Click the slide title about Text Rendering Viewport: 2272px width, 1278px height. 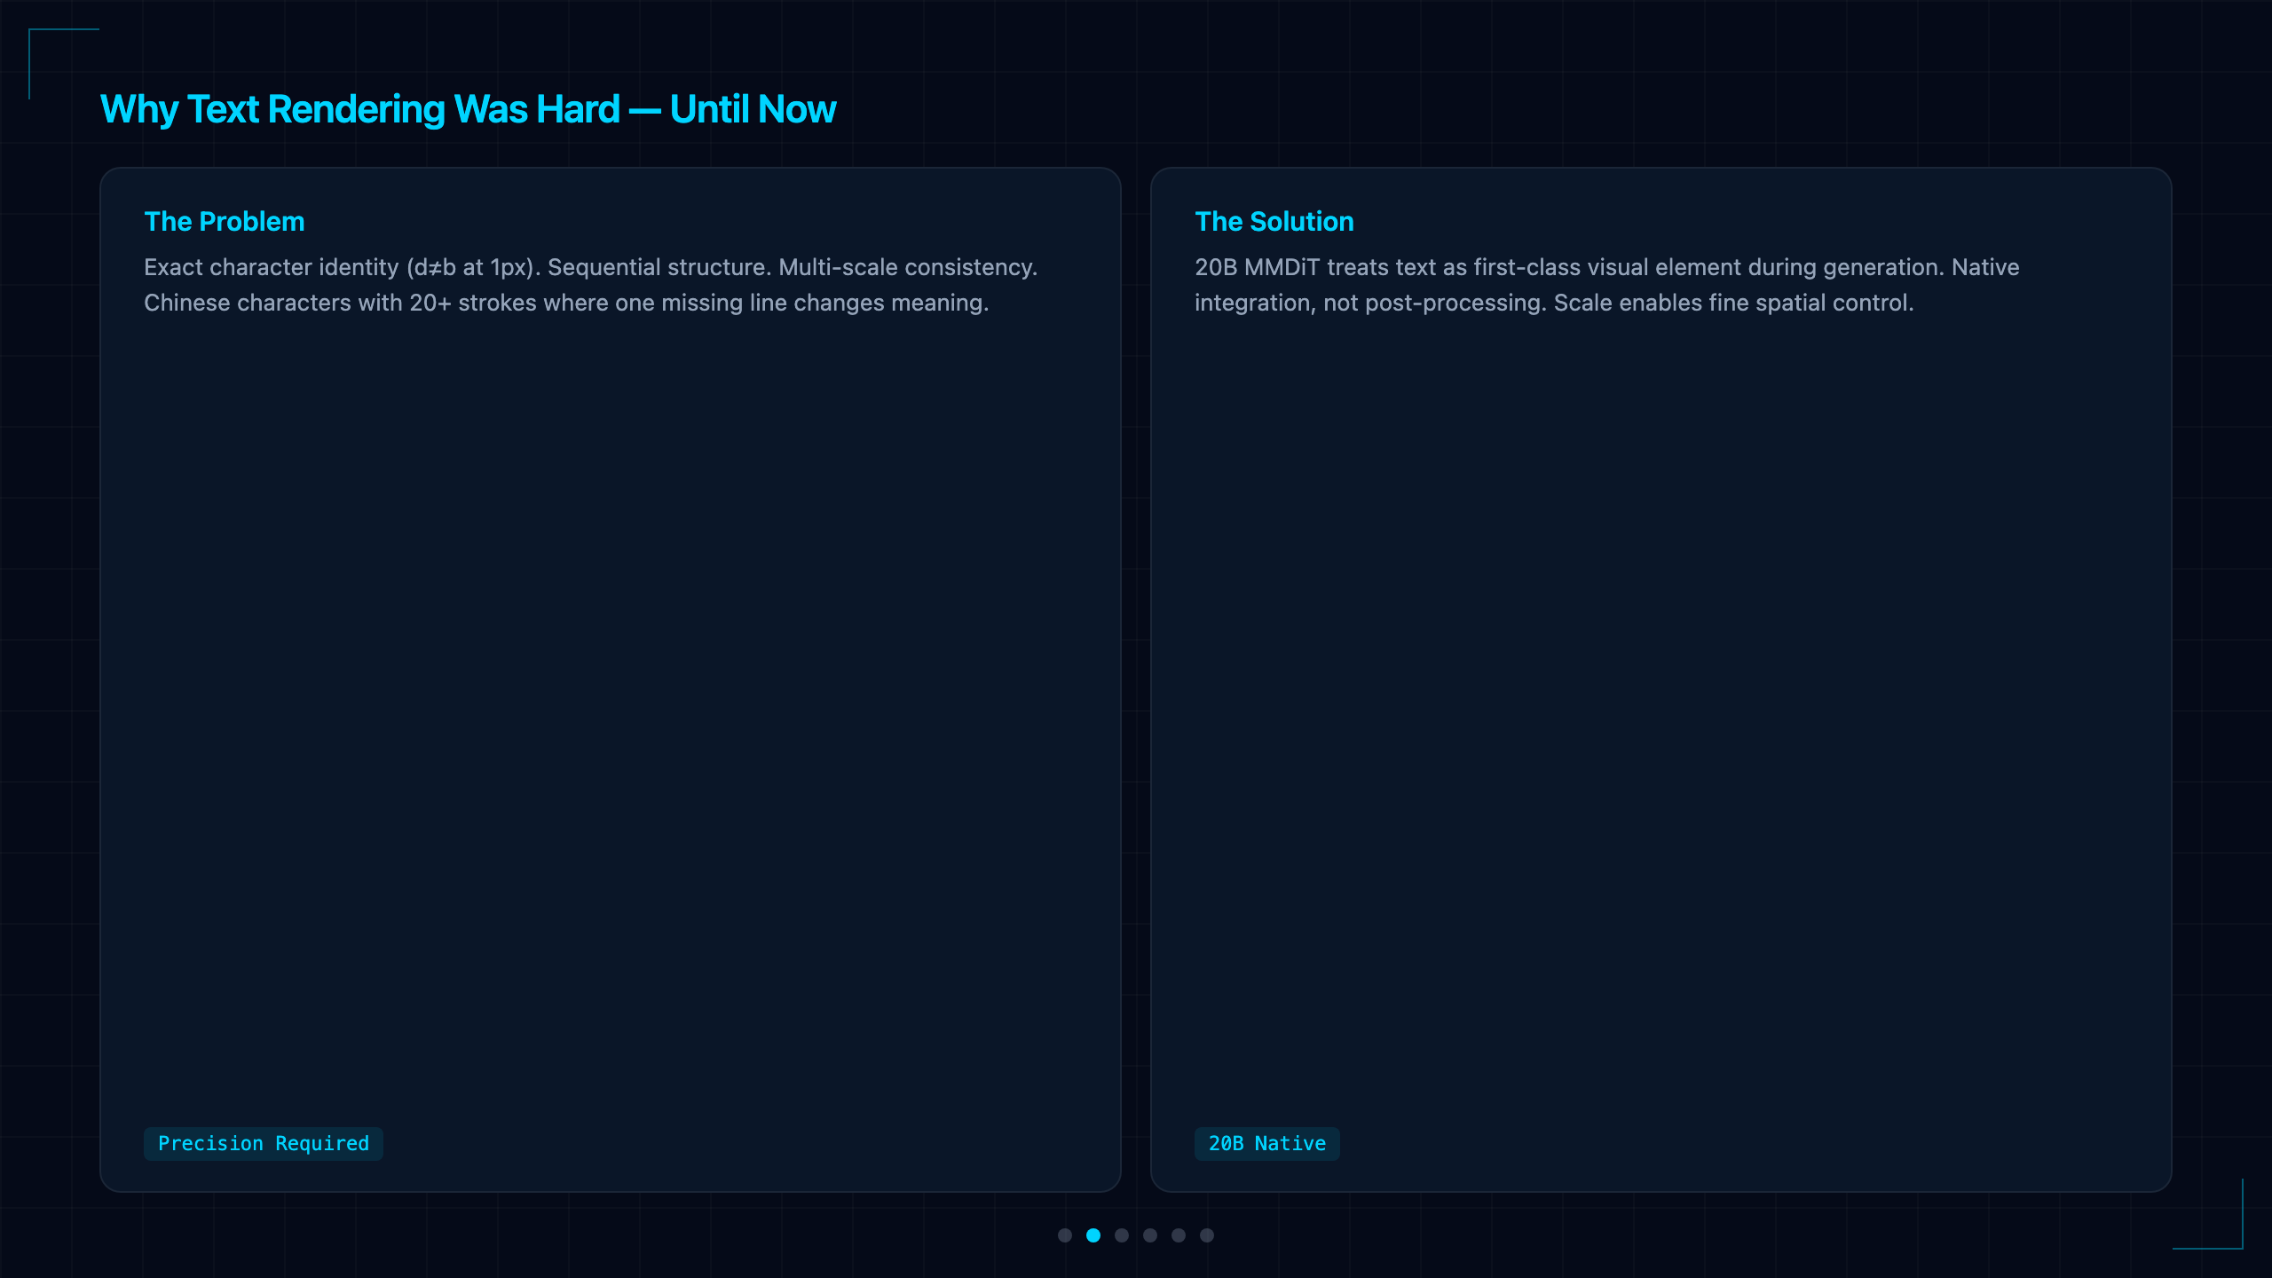468,109
